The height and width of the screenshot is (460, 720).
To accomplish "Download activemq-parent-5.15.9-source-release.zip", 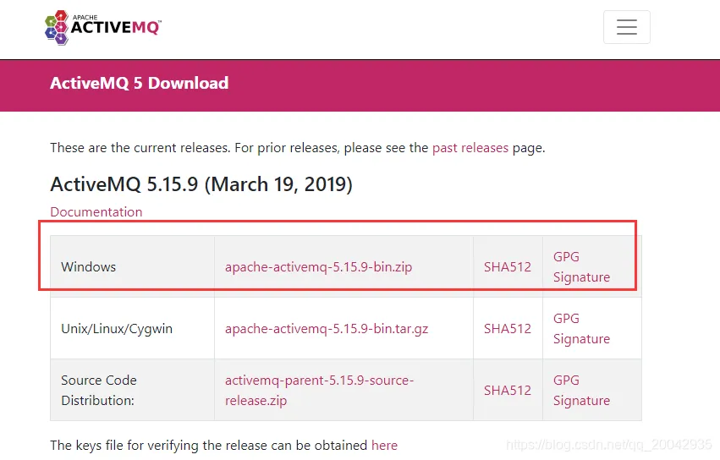I will click(x=319, y=390).
